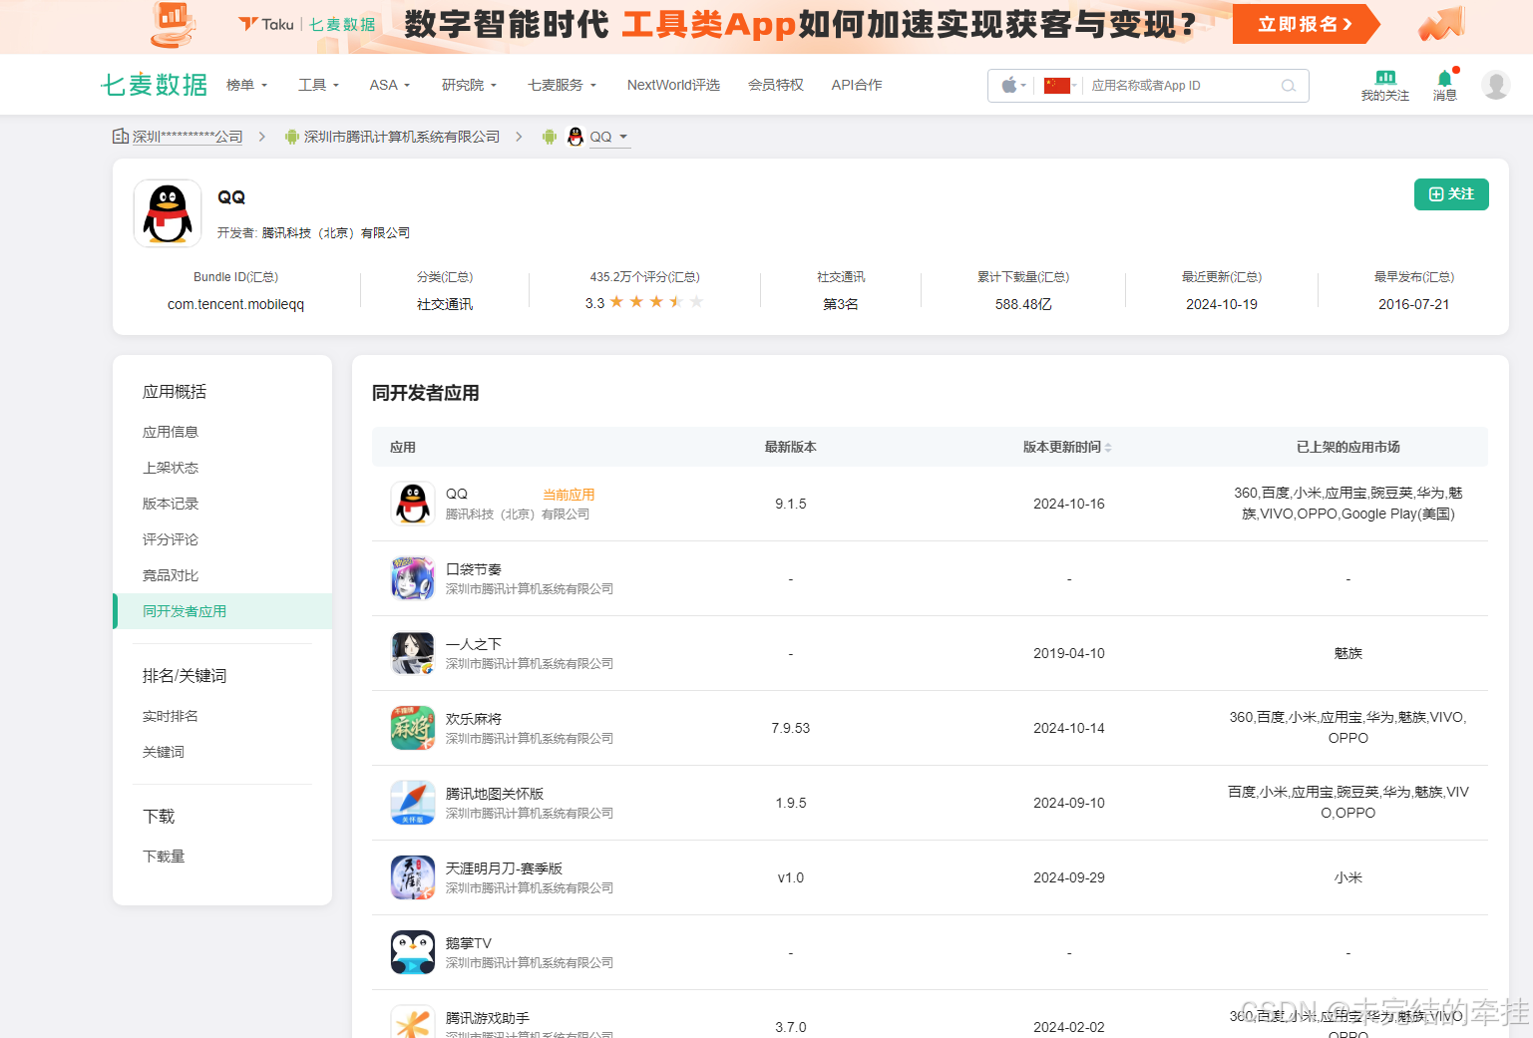Select 实时排名 in sidebar
The height and width of the screenshot is (1038, 1533).
(171, 716)
